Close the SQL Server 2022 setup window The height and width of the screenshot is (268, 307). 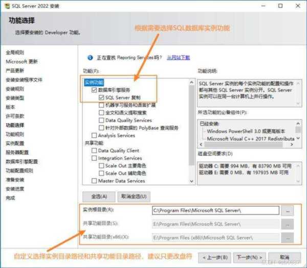298,6
